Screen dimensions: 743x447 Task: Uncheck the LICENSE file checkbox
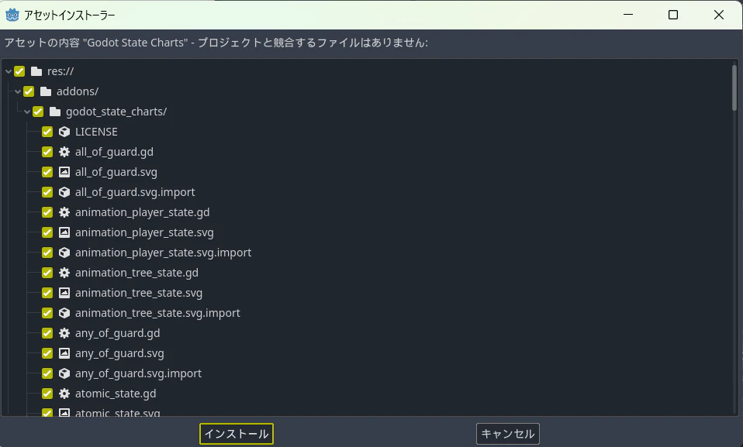pyautogui.click(x=47, y=132)
